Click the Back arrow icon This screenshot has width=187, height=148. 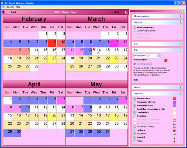(4, 12)
